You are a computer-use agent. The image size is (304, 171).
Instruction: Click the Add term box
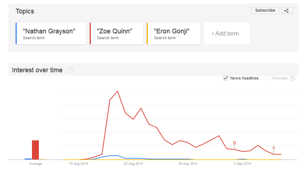pos(227,33)
